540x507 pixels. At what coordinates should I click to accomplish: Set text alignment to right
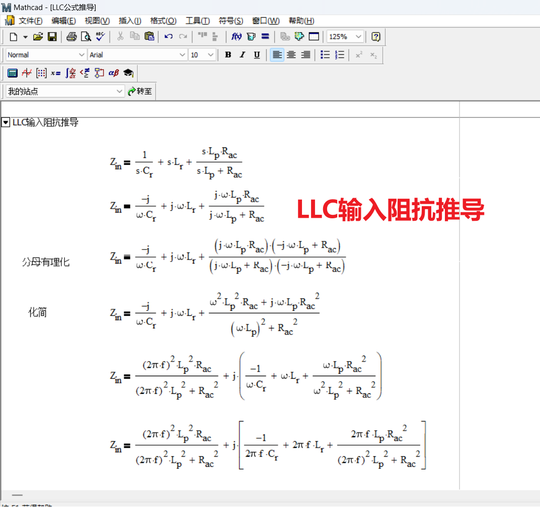306,55
